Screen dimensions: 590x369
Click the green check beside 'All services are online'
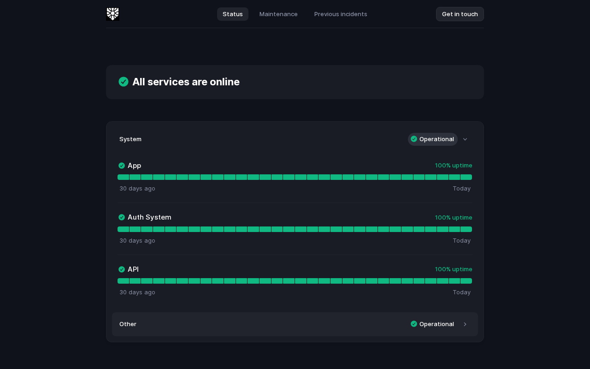coord(124,82)
